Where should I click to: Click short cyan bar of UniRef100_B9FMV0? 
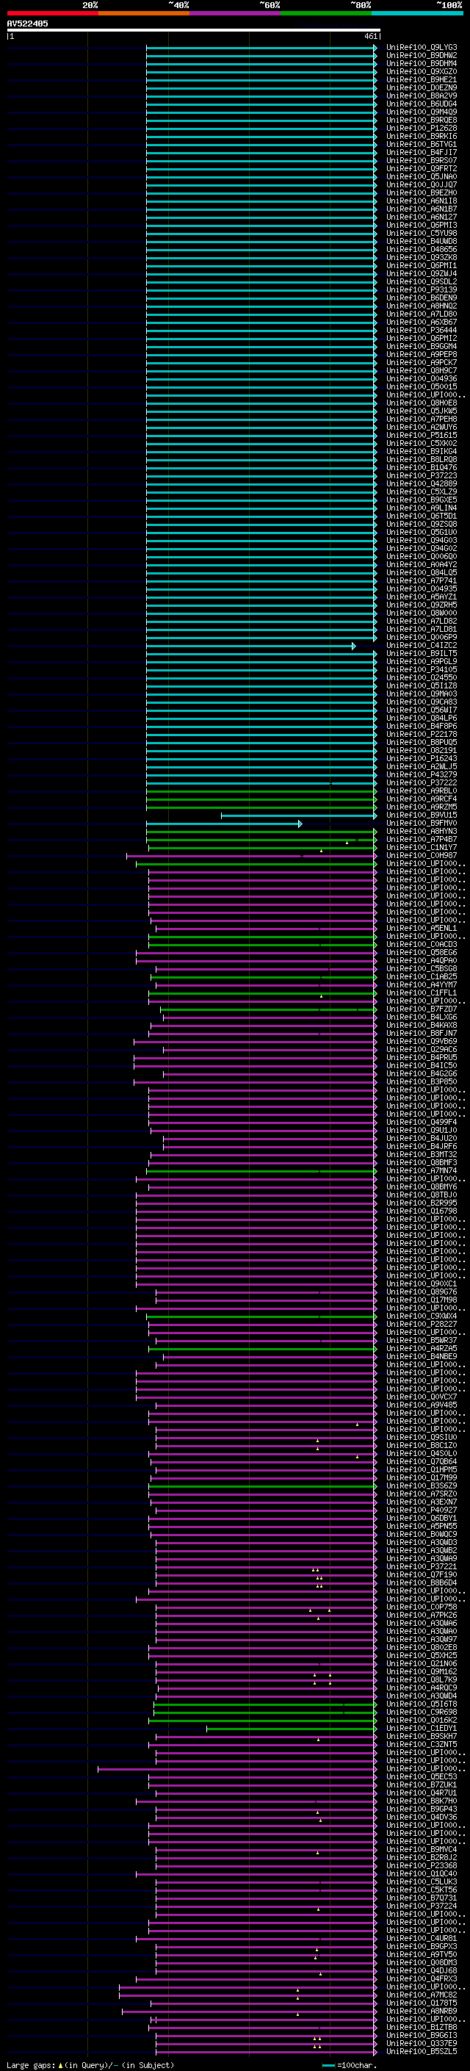pos(224,824)
